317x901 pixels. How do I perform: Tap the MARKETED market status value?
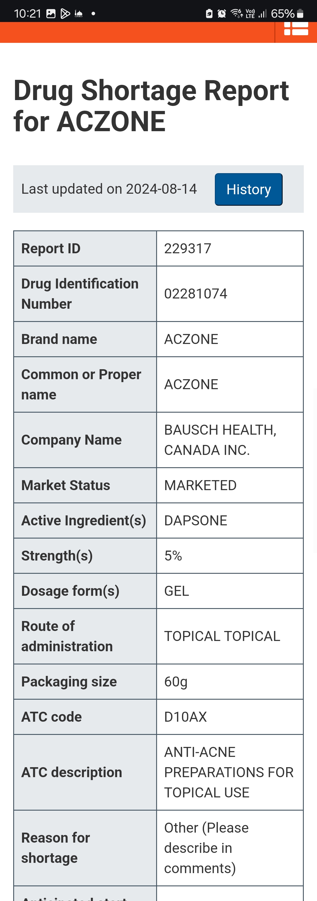200,485
